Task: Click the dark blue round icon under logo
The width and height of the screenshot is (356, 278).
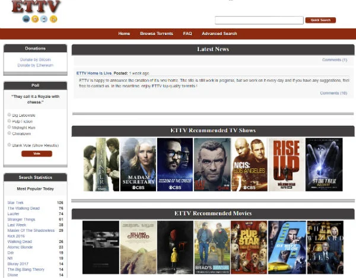Action: pos(26,19)
